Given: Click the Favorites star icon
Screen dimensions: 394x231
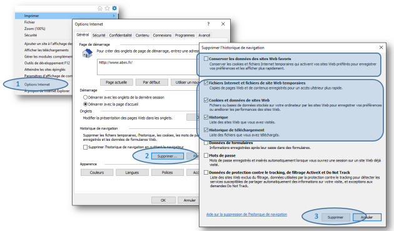Looking at the screenshot, I should pyautogui.click(x=108, y=8).
